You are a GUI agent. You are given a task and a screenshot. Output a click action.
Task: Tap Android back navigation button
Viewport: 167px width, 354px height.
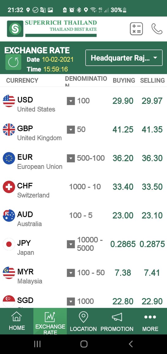tap(131, 344)
